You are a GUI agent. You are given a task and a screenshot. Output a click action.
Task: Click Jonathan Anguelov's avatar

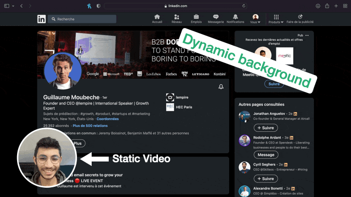coord(244,117)
